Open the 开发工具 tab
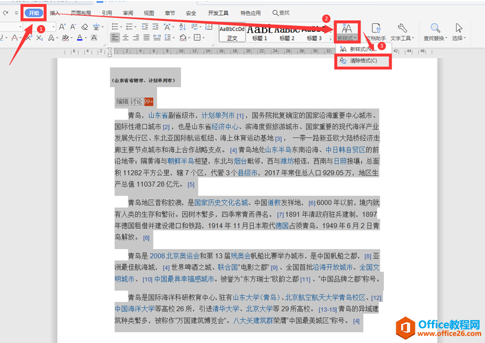Image resolution: width=485 pixels, height=343 pixels. 218,13
